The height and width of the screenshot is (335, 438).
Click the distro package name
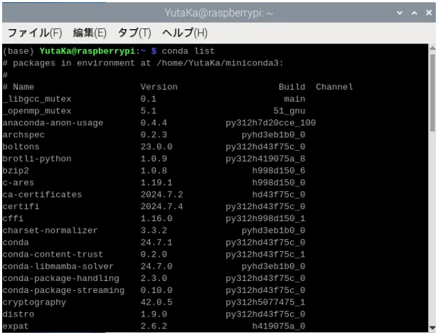click(18, 314)
